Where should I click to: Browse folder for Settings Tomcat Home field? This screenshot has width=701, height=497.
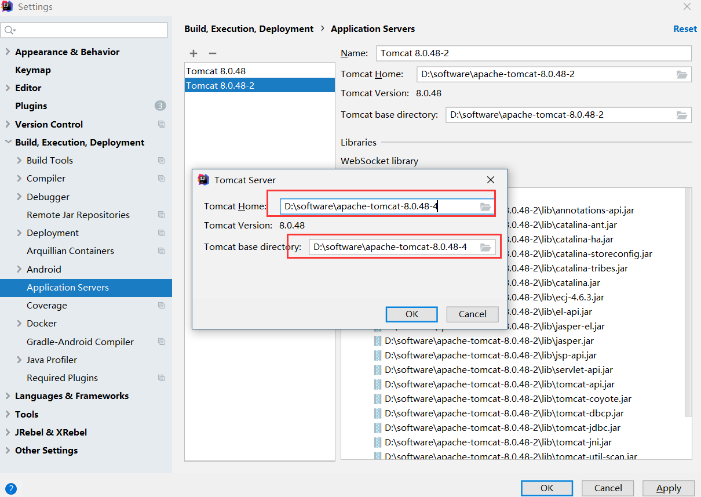[682, 74]
